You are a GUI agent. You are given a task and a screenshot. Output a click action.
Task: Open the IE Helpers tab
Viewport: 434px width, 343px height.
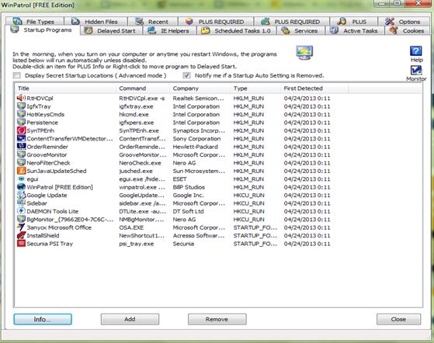click(170, 31)
